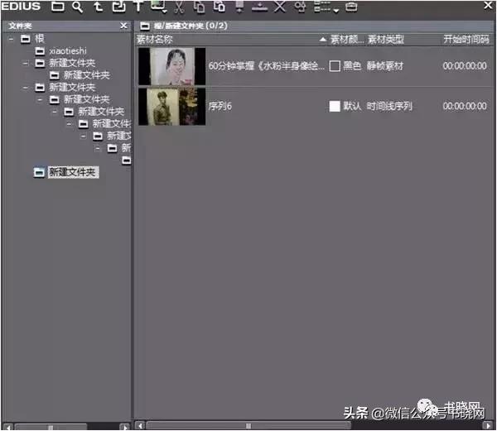Click the up-one-folder arrow icon
This screenshot has width=497, height=431.
(x=98, y=7)
